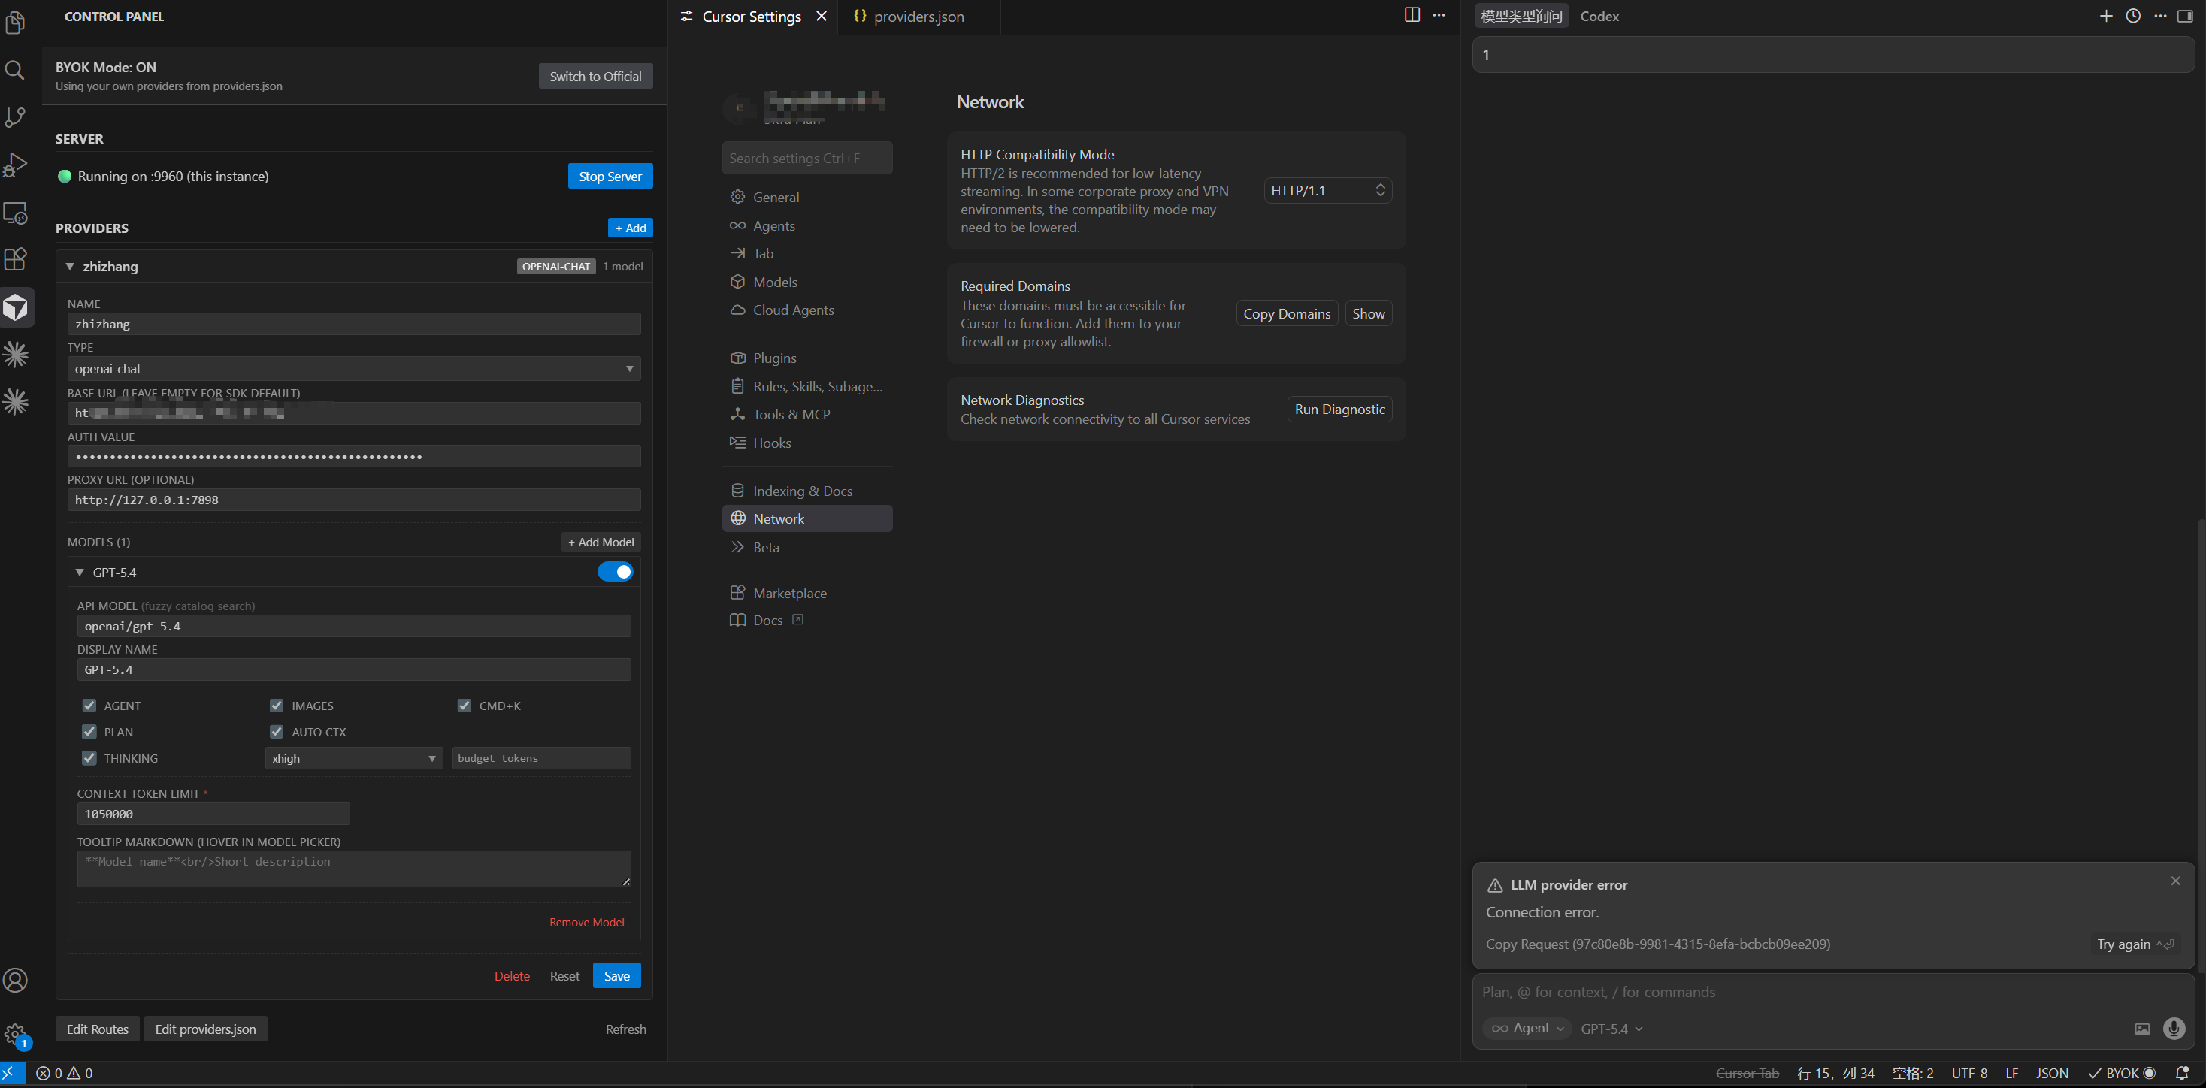This screenshot has height=1088, width=2206.
Task: Uncheck the CMD+K checkbox
Action: [465, 706]
